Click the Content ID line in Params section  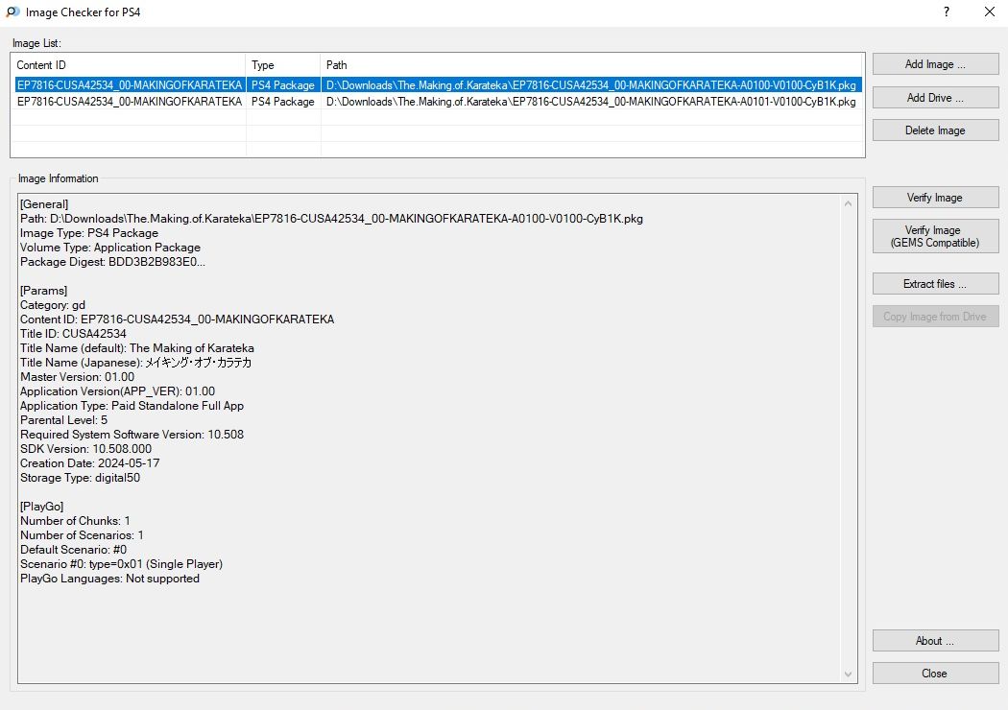178,319
